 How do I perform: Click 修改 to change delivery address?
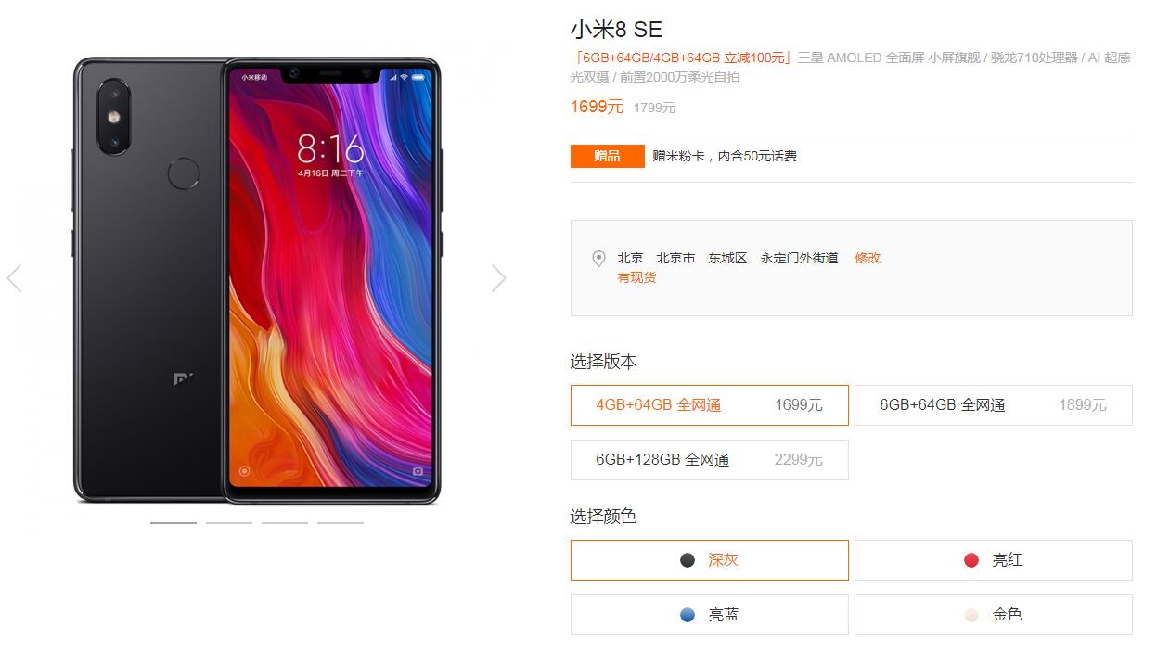tap(868, 258)
